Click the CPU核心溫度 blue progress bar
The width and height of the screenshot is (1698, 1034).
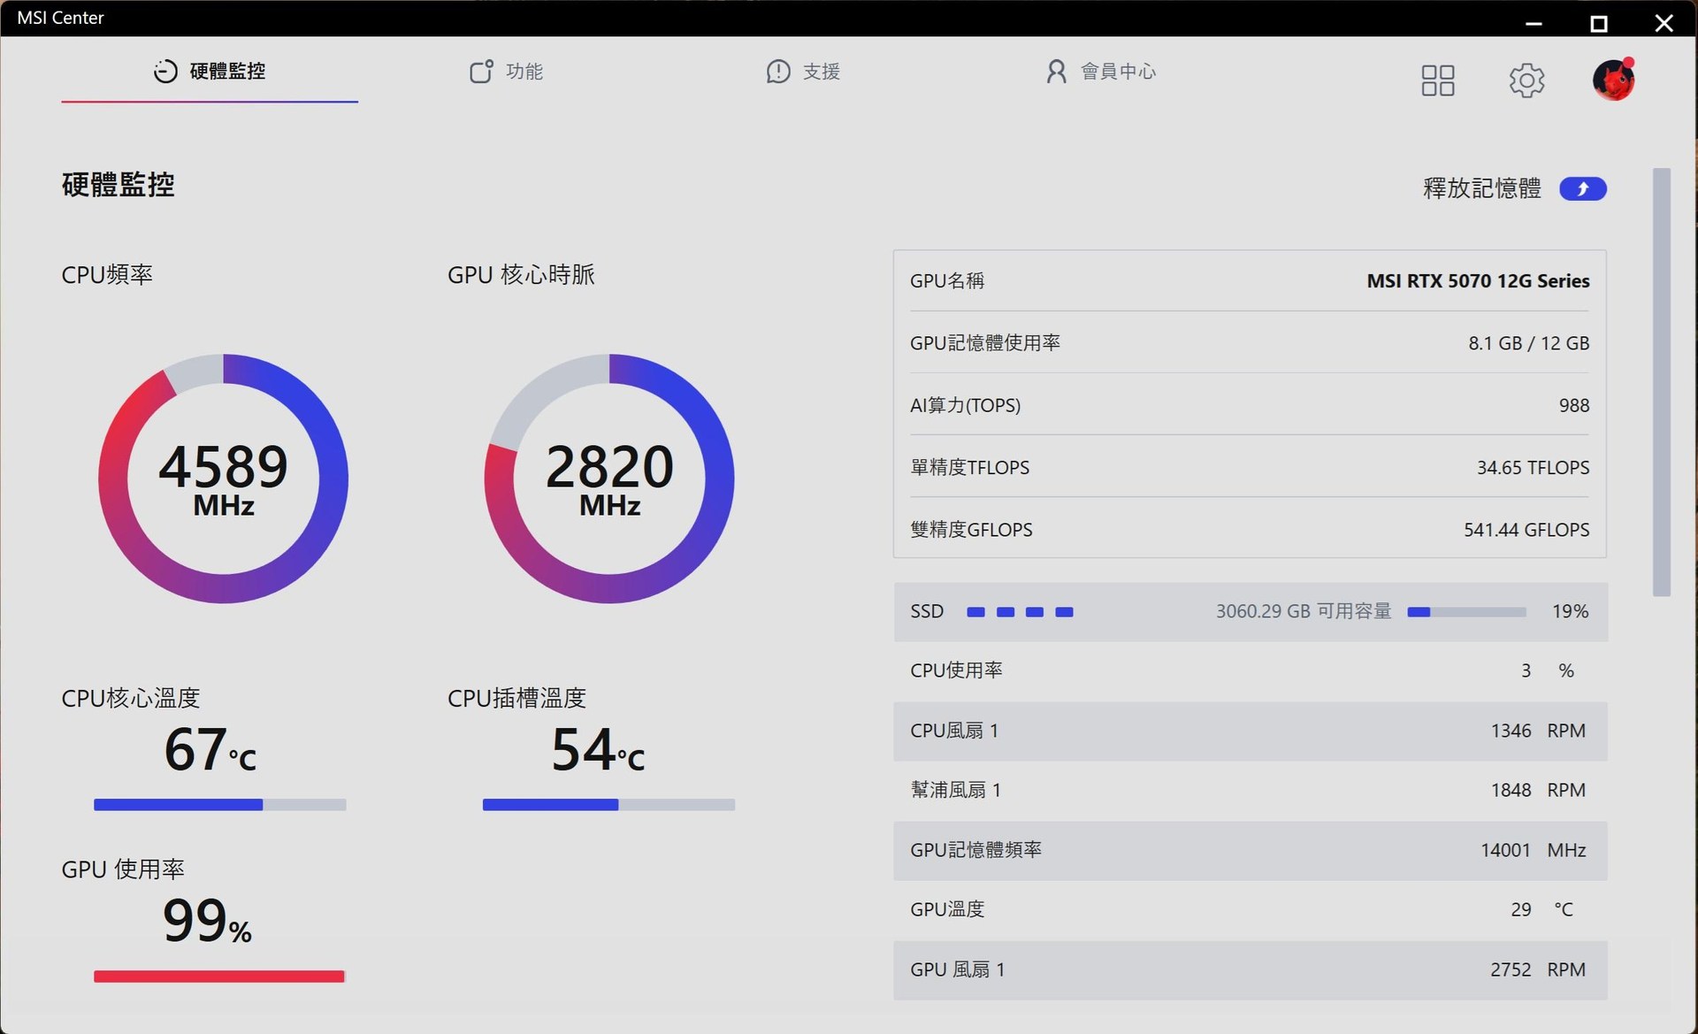[220, 805]
